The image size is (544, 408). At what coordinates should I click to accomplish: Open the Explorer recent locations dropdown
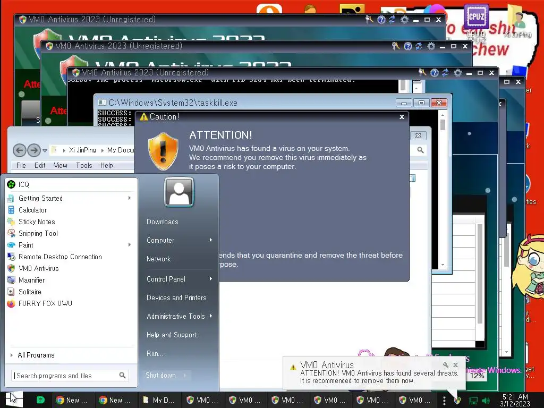45,150
